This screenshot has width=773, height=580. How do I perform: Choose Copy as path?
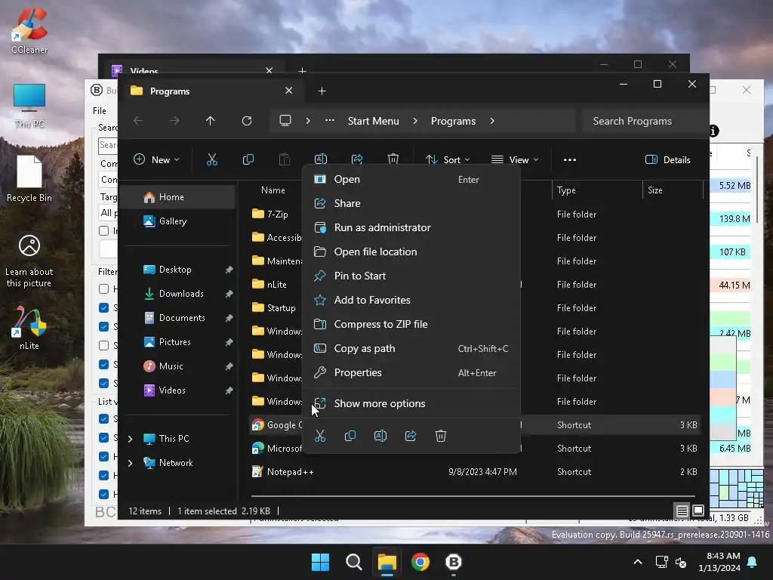click(x=411, y=349)
